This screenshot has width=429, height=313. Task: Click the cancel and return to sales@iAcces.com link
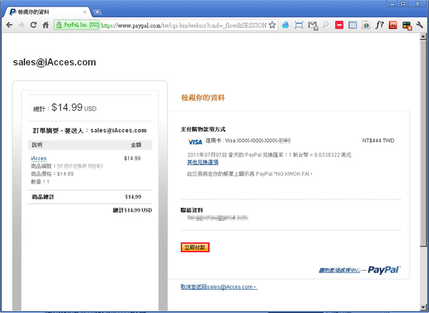point(219,287)
